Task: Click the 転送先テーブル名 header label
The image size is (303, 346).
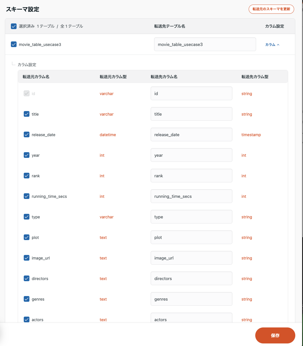Action: point(170,26)
